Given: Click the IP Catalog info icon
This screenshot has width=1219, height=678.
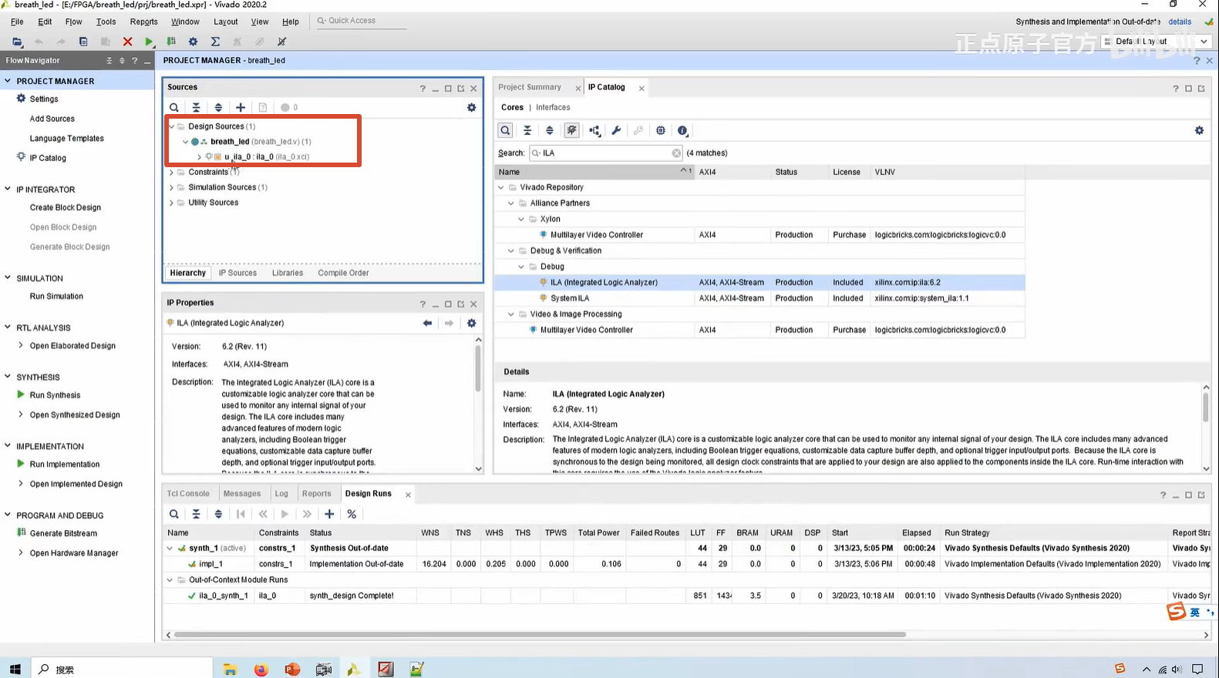Looking at the screenshot, I should point(682,131).
